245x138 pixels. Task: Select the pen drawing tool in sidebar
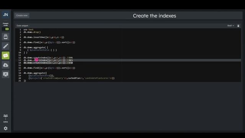click(x=6, y=46)
